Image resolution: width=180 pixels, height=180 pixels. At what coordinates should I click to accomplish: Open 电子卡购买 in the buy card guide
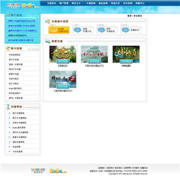pos(14,83)
